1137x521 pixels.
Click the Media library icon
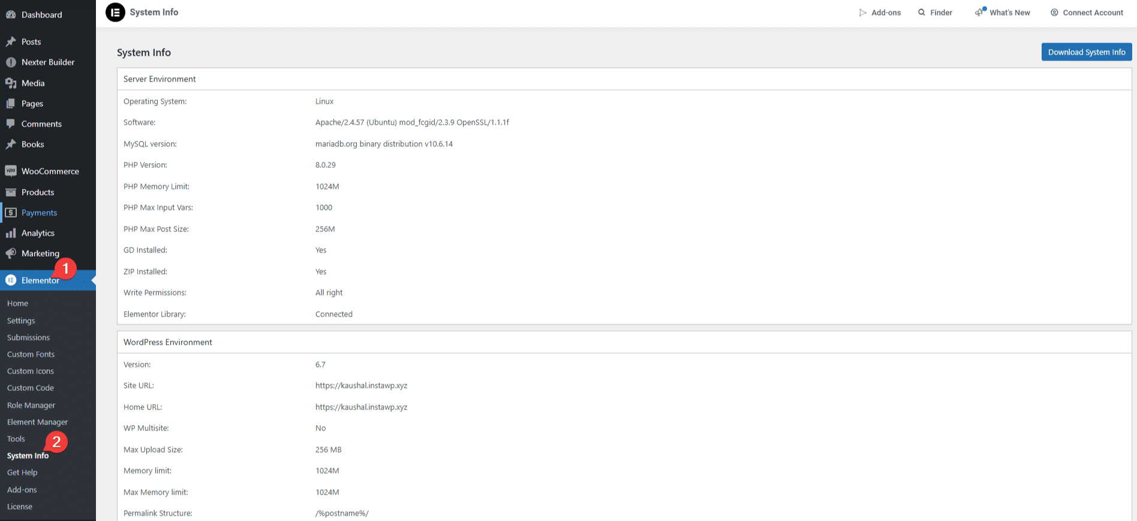pyautogui.click(x=11, y=83)
